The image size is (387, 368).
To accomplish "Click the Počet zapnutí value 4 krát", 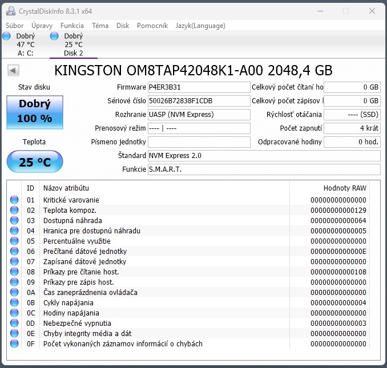I will (352, 128).
